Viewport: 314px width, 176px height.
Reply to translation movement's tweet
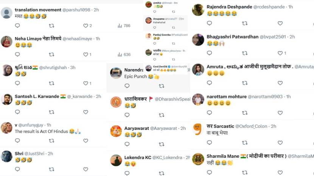coord(17,26)
